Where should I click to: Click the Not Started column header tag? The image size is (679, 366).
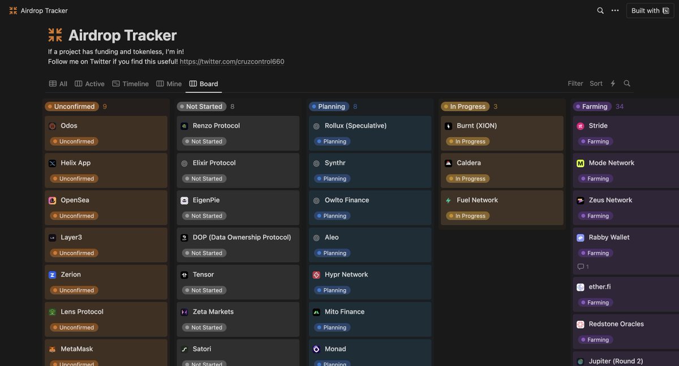coord(201,106)
